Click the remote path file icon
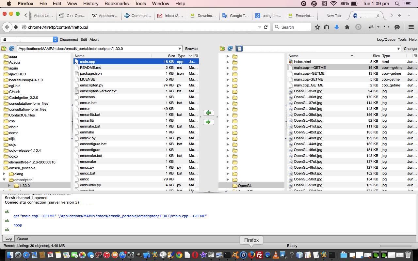Screen dimensions: 418x261 click(239, 49)
